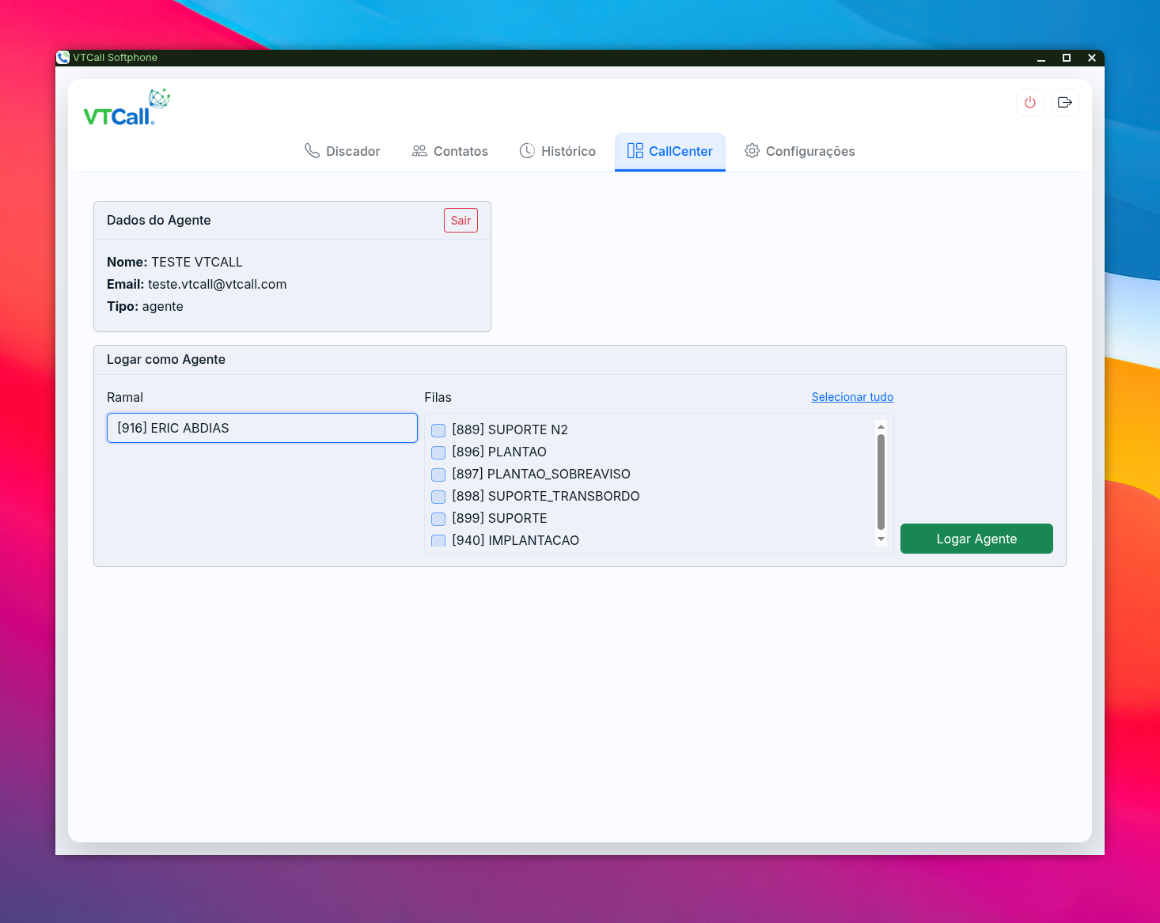The height and width of the screenshot is (923, 1160).
Task: Click the CallCenter layout grid icon
Action: click(635, 151)
